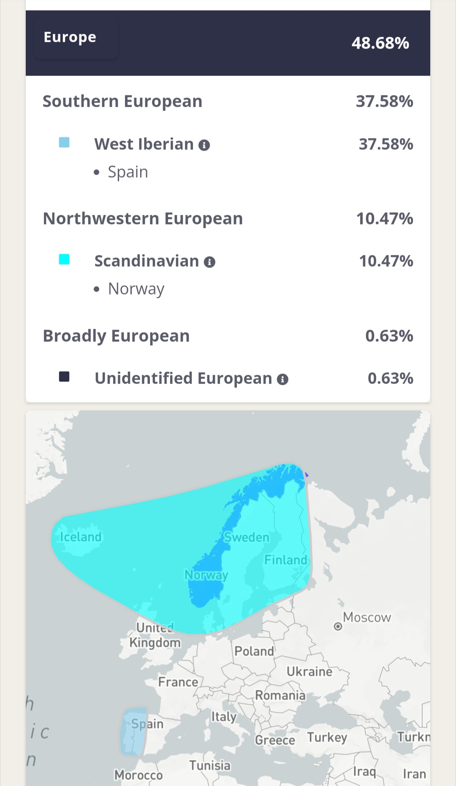The height and width of the screenshot is (786, 456).
Task: Open the Europe header tab
Action: coord(70,37)
